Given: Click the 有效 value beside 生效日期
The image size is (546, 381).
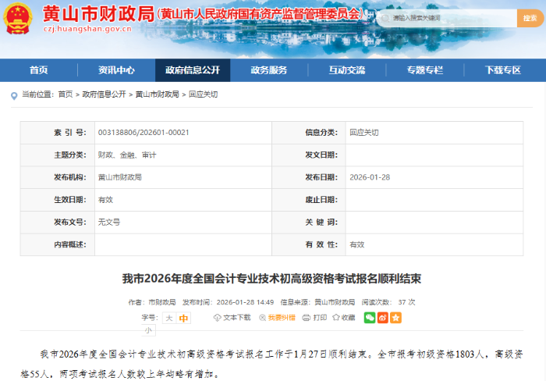Looking at the screenshot, I should tap(105, 200).
